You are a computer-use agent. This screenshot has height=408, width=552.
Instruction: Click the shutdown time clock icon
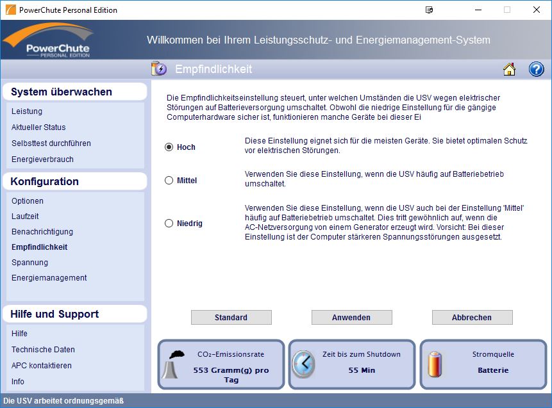coord(304,364)
